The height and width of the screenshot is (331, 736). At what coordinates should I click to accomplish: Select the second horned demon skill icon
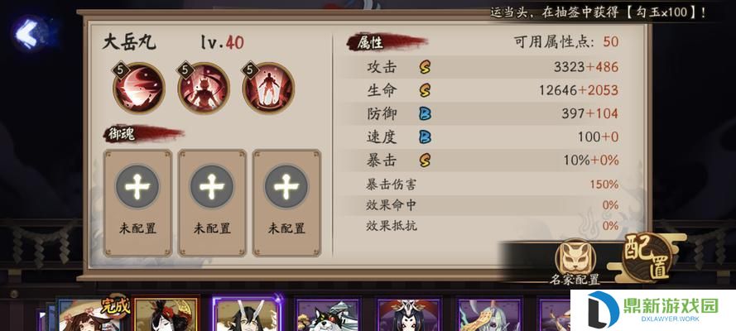tap(204, 89)
